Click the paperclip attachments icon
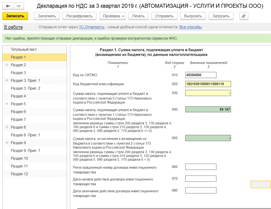This screenshot has width=271, height=209. click(244, 16)
